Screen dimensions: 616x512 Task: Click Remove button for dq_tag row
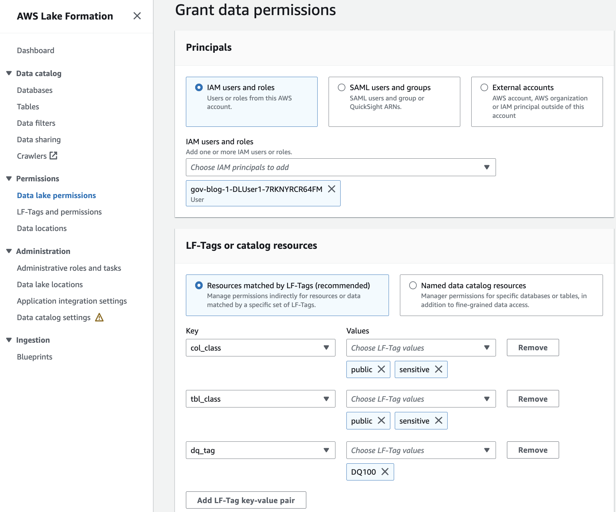click(533, 450)
